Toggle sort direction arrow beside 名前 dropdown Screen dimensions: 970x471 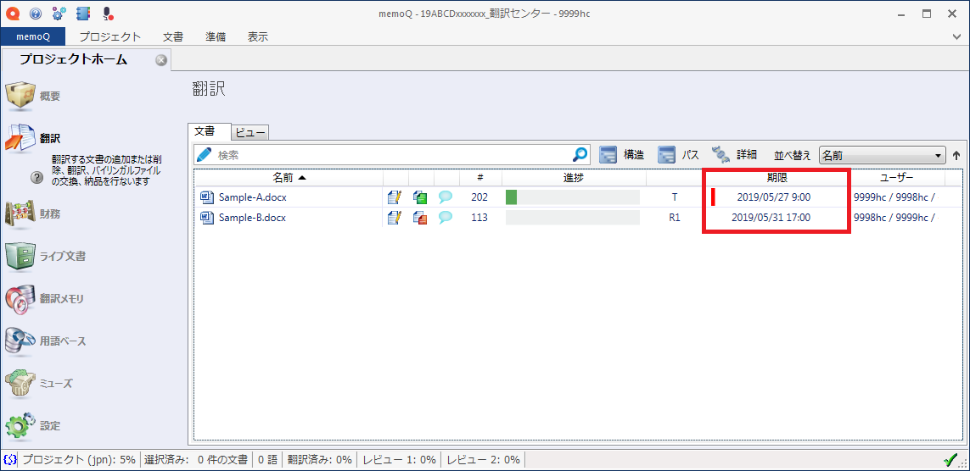point(956,156)
